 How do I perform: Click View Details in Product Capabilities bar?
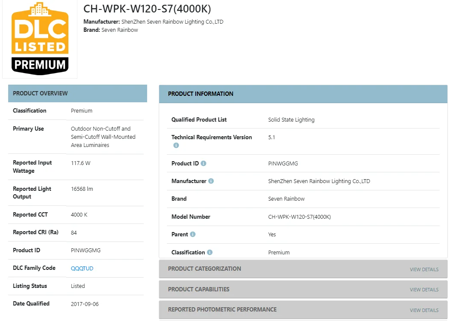(x=424, y=290)
